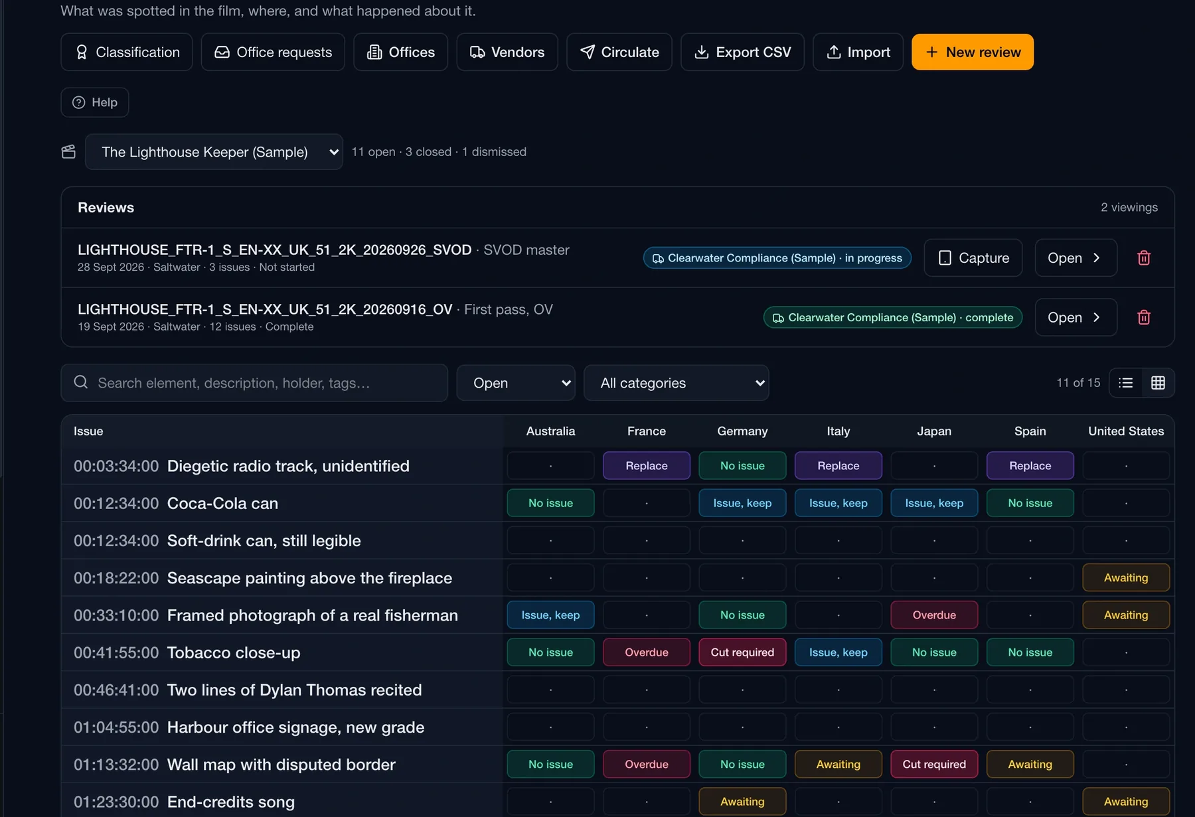Open the film selector dropdown
The image size is (1195, 817).
point(214,152)
